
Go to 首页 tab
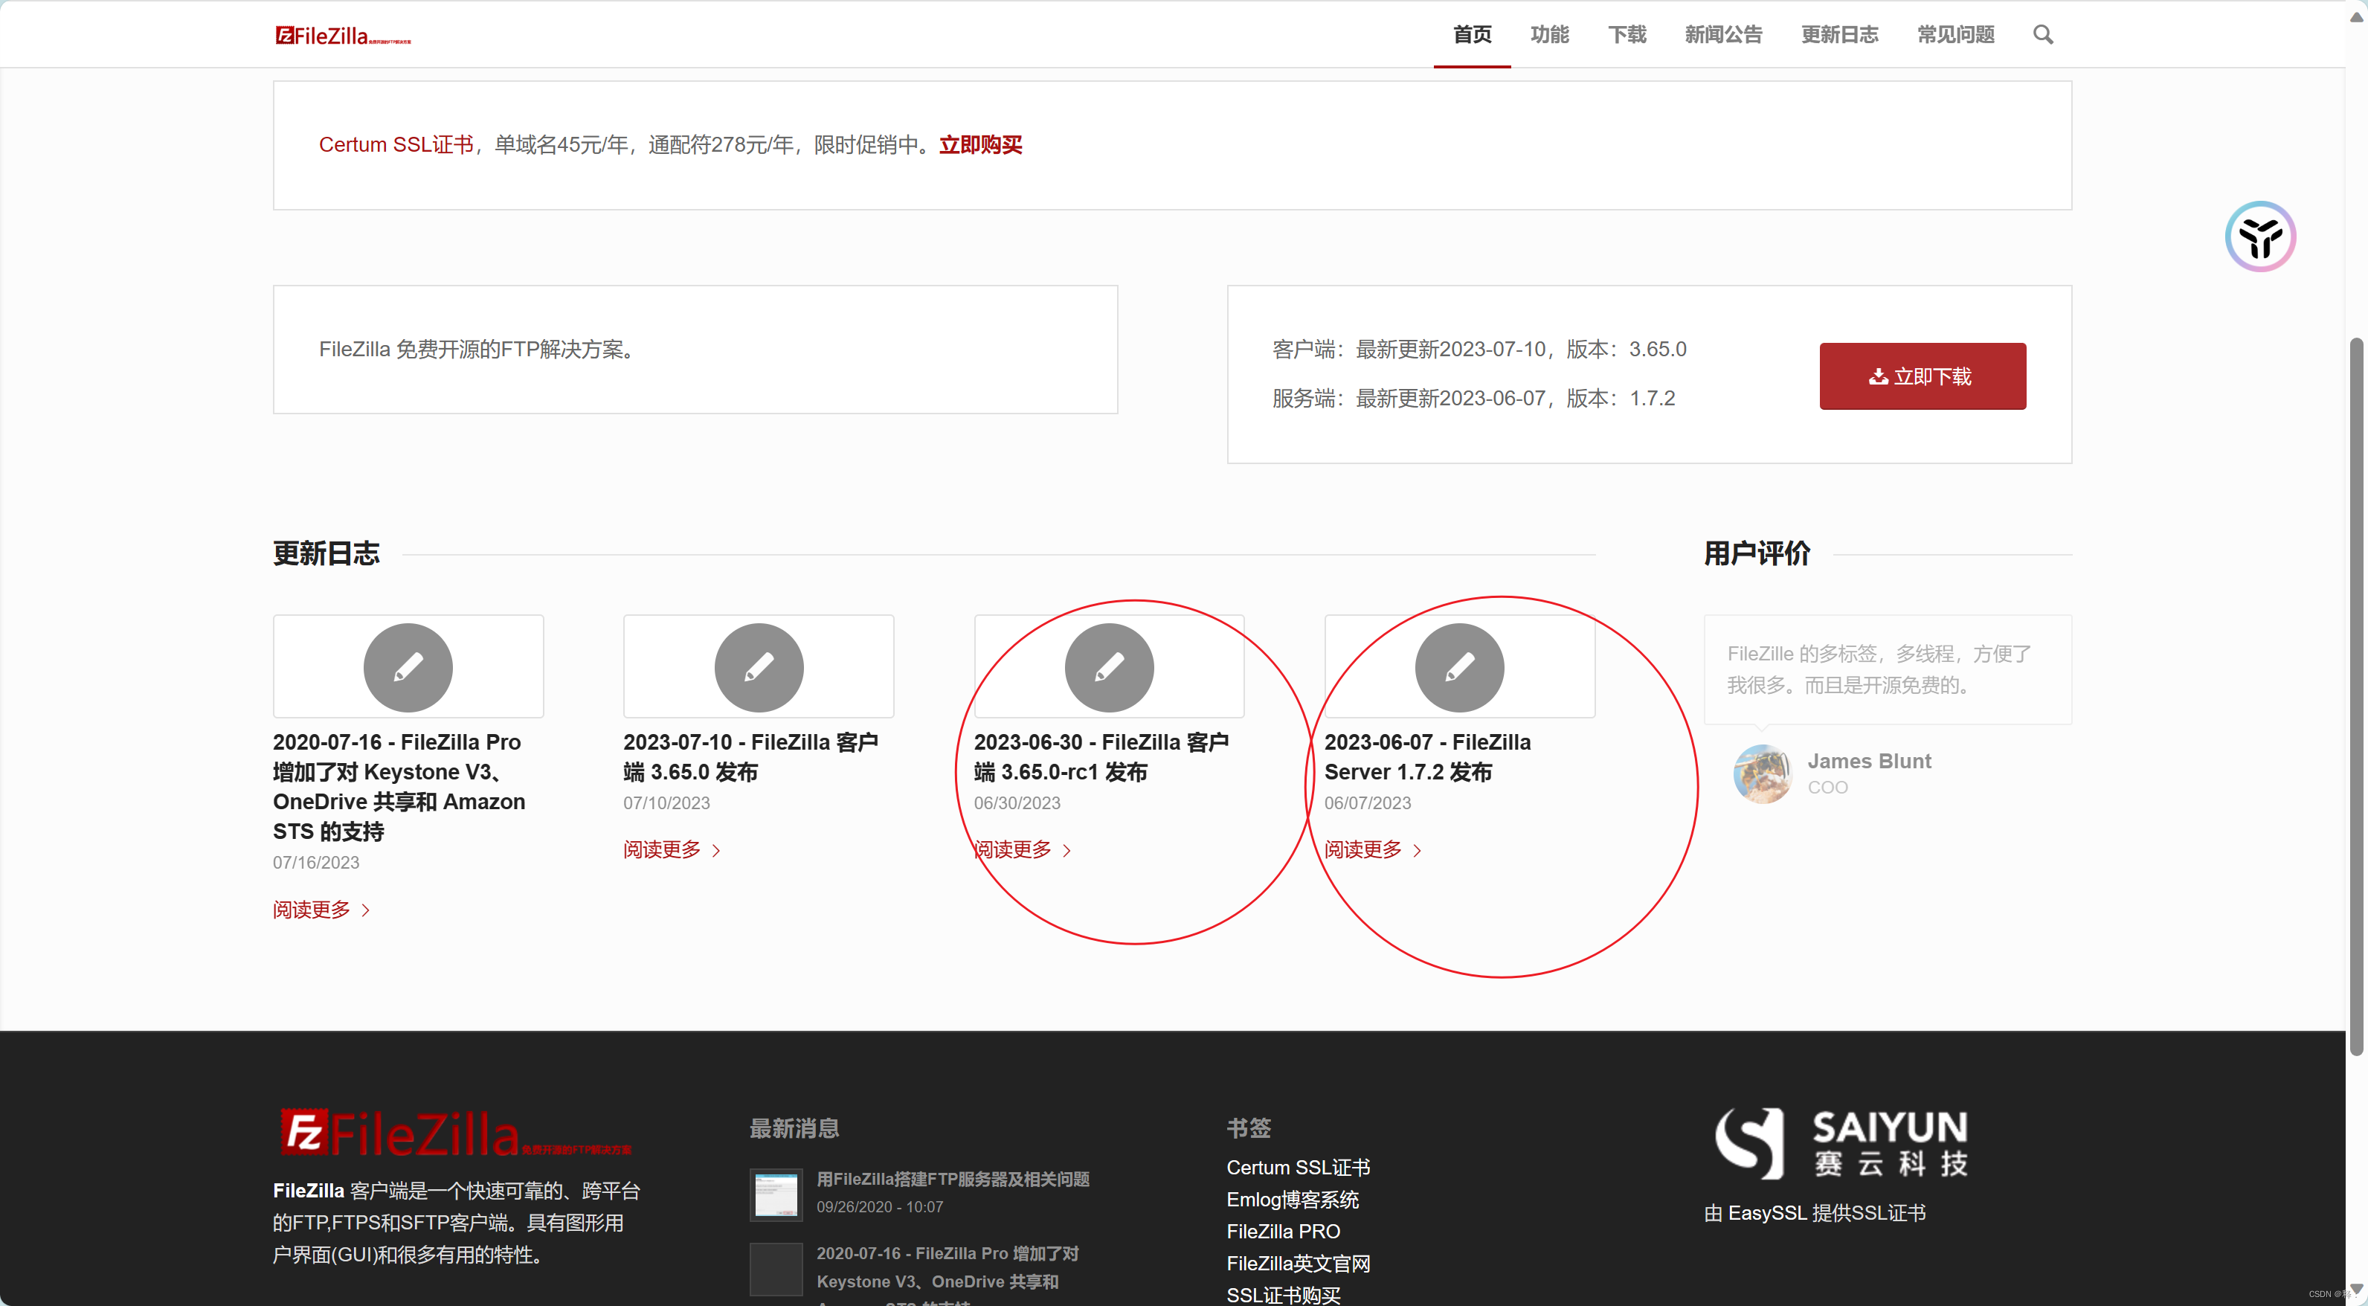[1472, 35]
